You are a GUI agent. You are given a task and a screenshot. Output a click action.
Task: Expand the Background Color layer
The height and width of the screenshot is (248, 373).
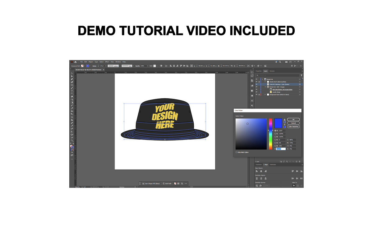[x=265, y=95]
